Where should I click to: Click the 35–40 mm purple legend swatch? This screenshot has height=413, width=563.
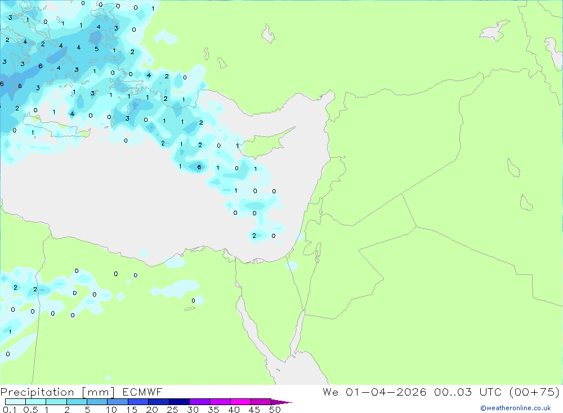(x=220, y=402)
